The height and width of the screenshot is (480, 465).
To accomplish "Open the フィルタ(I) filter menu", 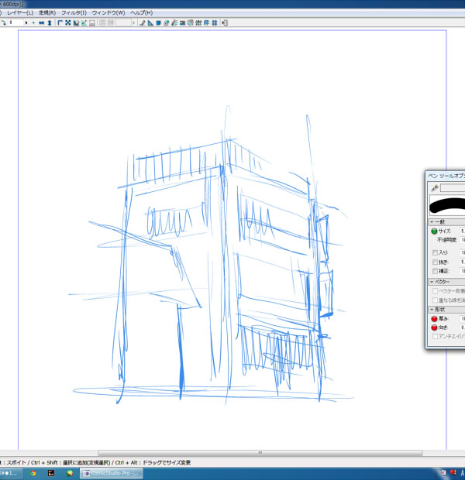I will [74, 13].
